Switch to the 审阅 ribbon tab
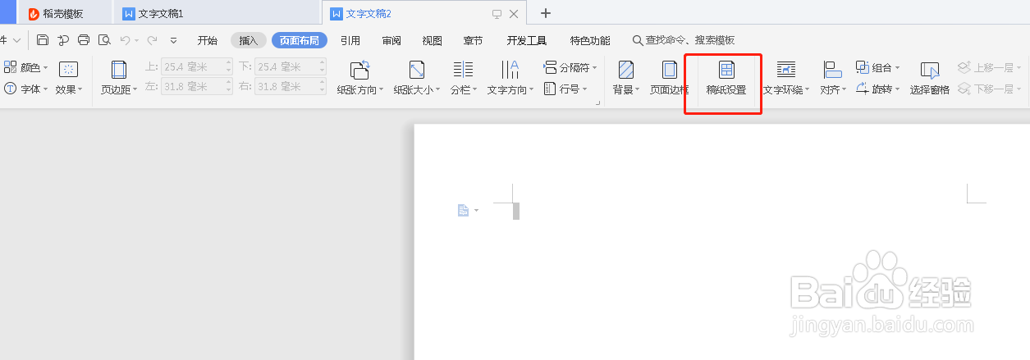1030x360 pixels. pos(391,40)
